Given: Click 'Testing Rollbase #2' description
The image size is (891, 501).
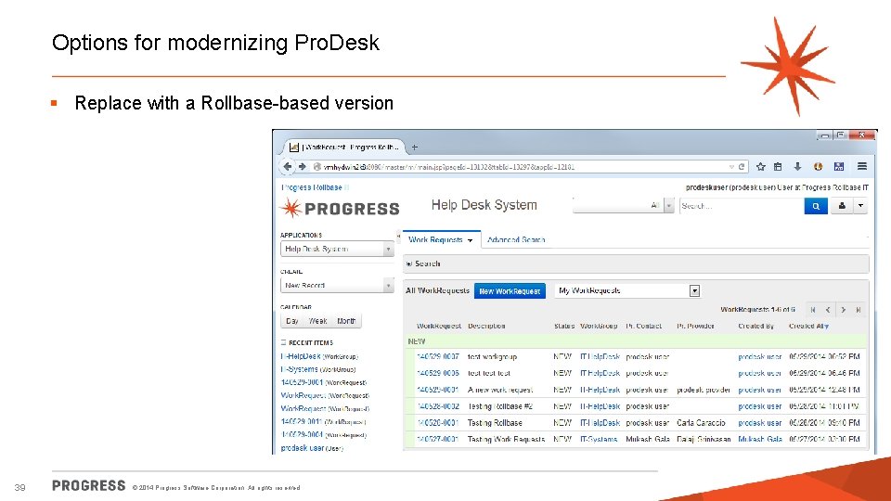Looking at the screenshot, I should point(500,406).
